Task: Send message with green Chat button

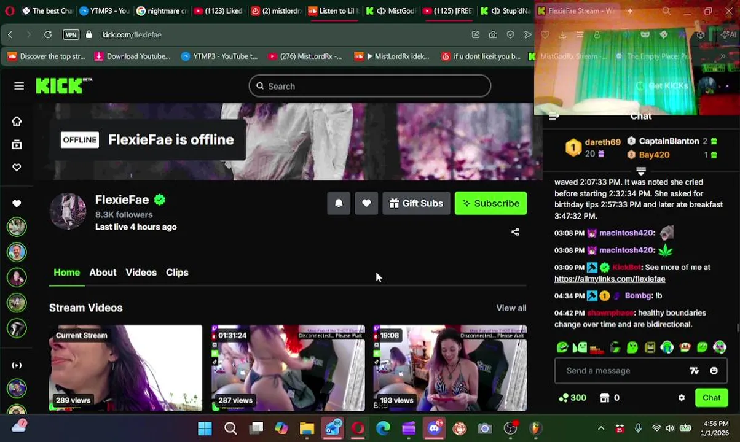Action: tap(711, 398)
